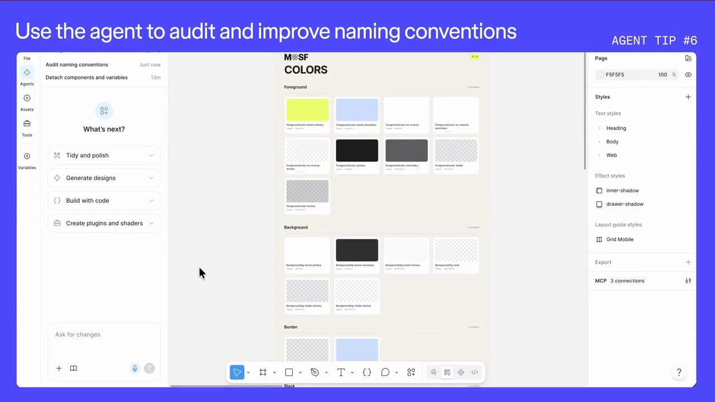
Task: Open the Audit naming conventions chat
Action: (x=103, y=65)
